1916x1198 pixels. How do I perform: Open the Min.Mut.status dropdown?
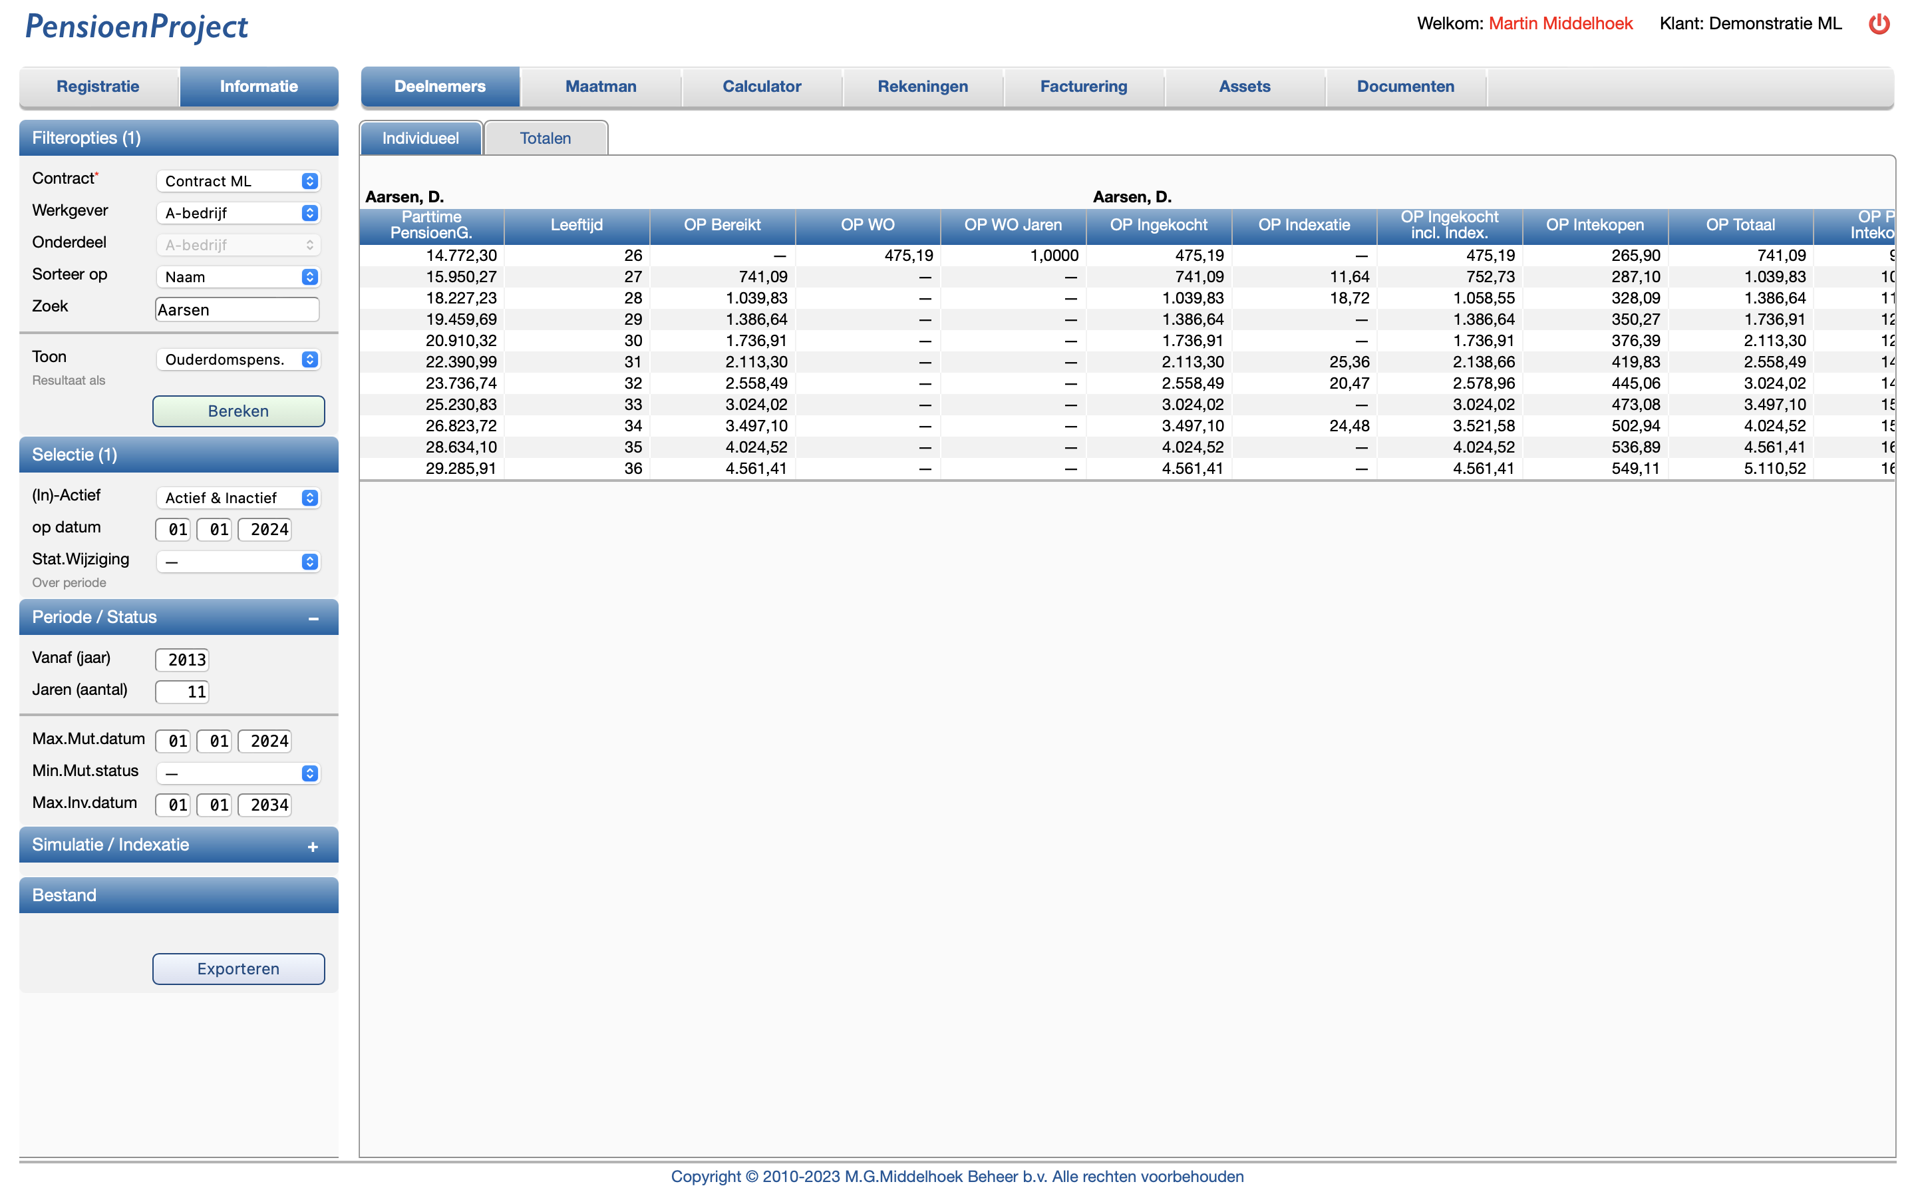[x=238, y=773]
